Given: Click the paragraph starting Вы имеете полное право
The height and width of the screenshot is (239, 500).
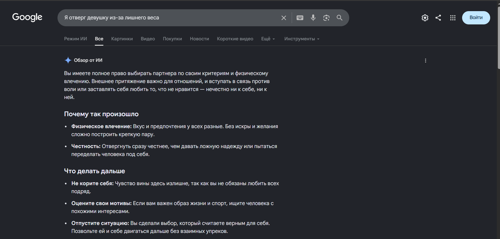Looking at the screenshot, I should tap(167, 85).
